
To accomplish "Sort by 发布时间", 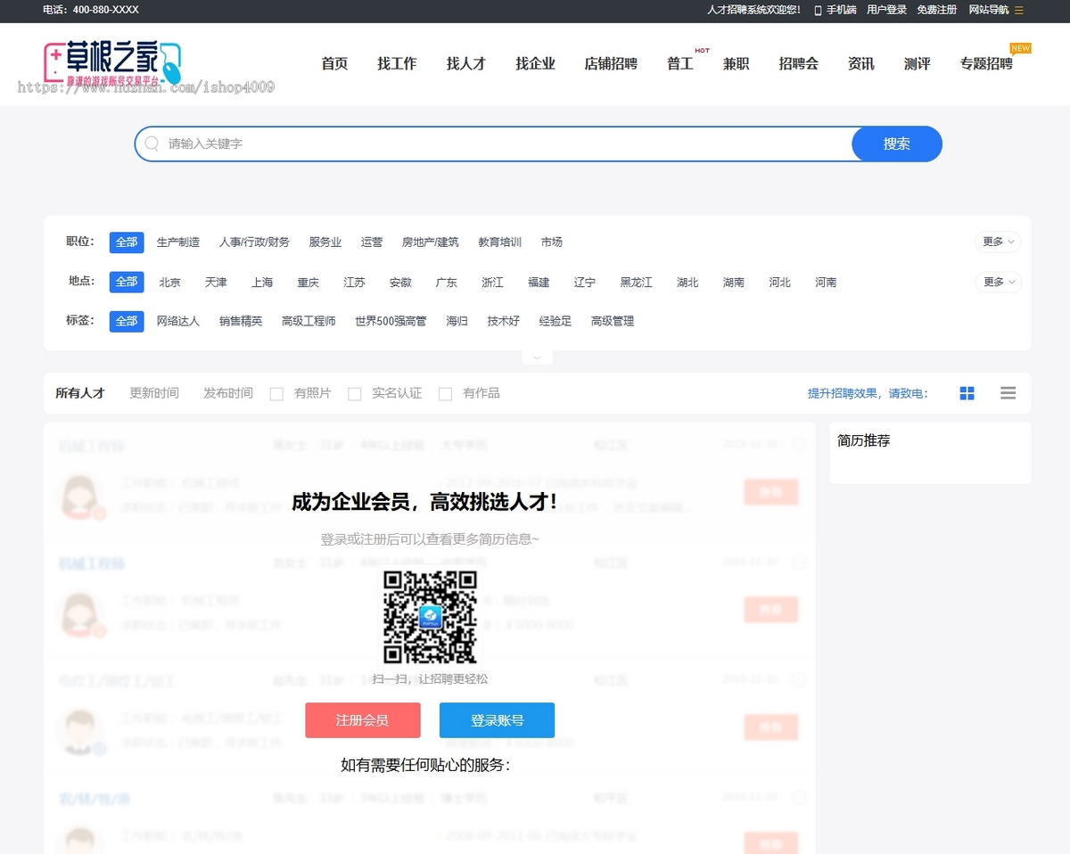I will pos(228,393).
